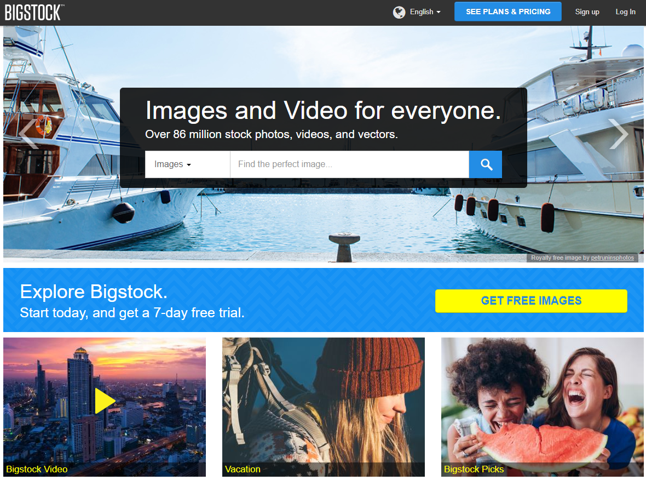Image resolution: width=646 pixels, height=480 pixels.
Task: Click the magnifying glass search button
Action: click(x=486, y=164)
